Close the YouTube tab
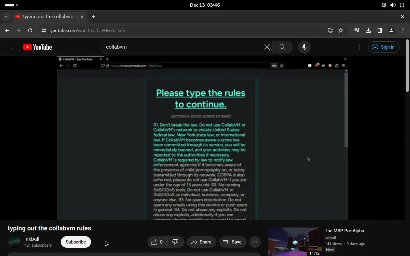410x256 pixels. click(82, 17)
